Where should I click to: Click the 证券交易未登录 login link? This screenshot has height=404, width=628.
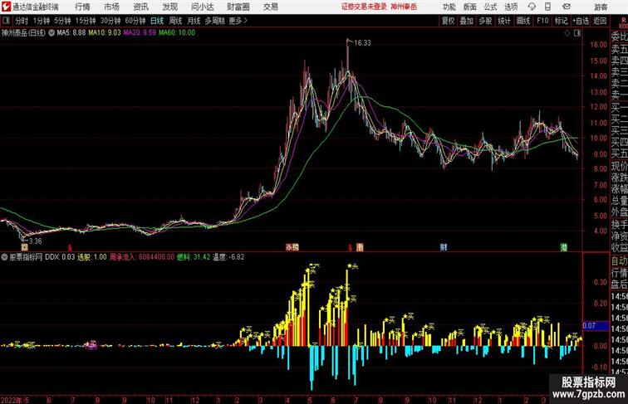[x=364, y=7]
